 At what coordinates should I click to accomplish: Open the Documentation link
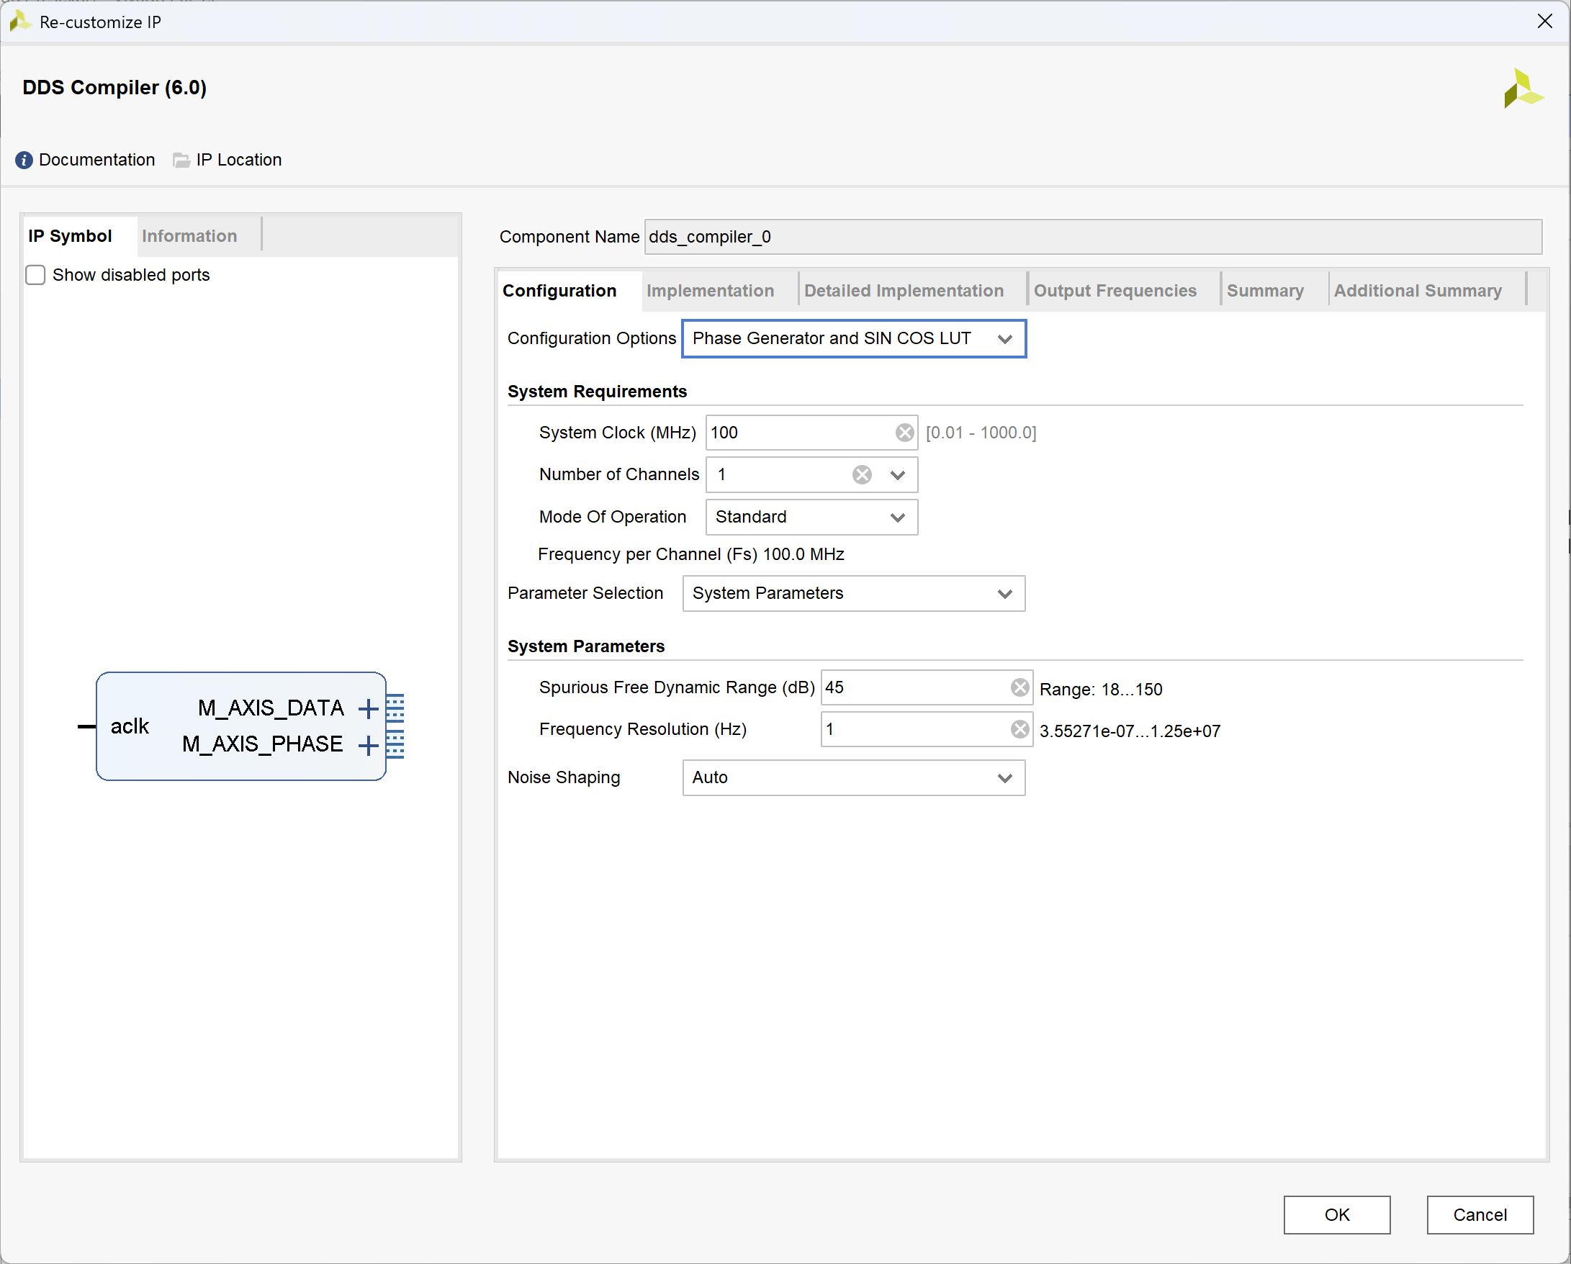pos(96,160)
